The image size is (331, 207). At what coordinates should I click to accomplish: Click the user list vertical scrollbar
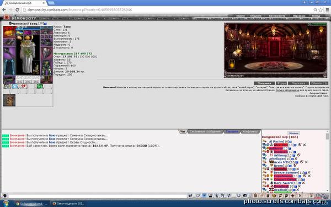[327, 162]
